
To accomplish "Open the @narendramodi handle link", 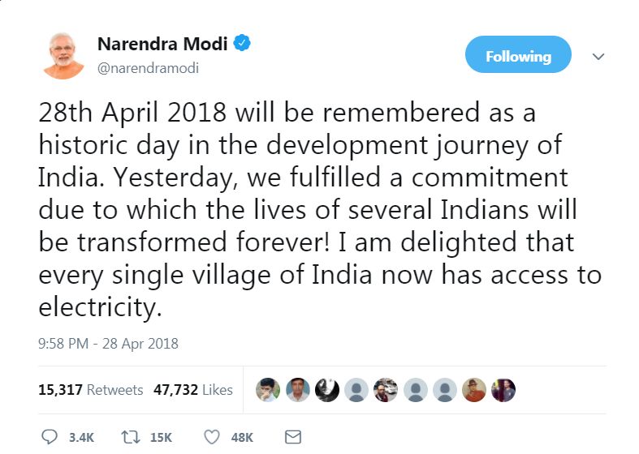I will coord(148,68).
